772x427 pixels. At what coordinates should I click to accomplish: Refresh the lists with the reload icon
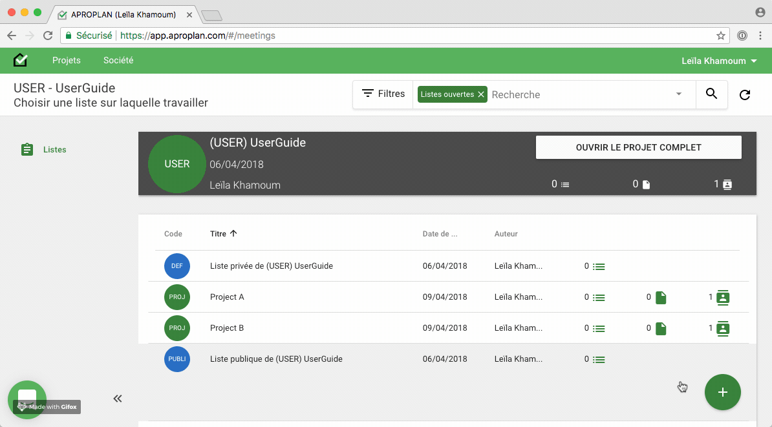pos(745,94)
